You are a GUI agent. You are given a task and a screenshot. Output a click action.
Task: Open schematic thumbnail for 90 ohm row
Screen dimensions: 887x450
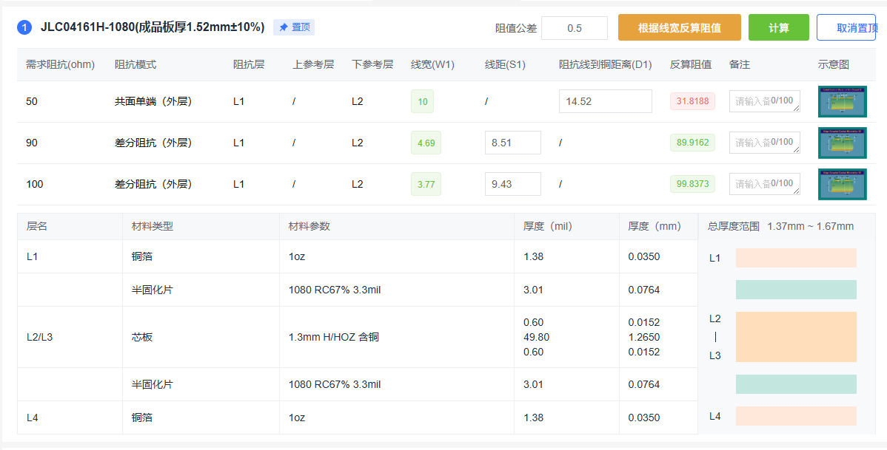point(842,143)
